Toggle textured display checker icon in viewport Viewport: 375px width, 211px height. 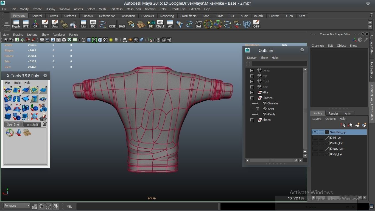tap(105, 40)
